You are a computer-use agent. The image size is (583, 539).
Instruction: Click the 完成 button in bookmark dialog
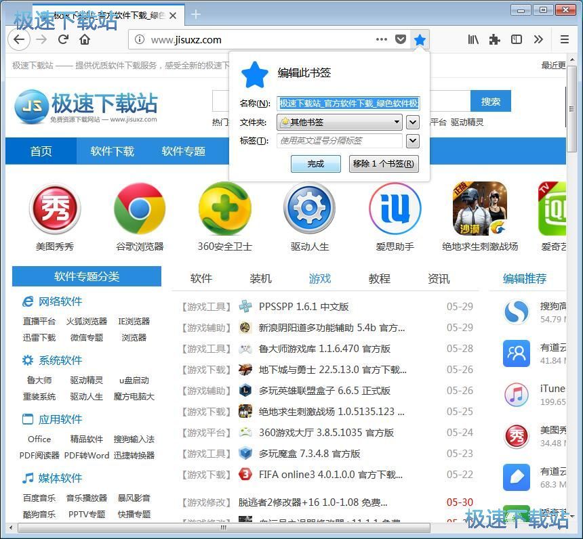315,164
